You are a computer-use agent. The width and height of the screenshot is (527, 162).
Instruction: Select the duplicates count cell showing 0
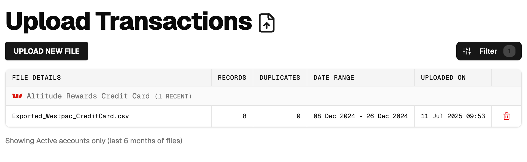tap(298, 116)
